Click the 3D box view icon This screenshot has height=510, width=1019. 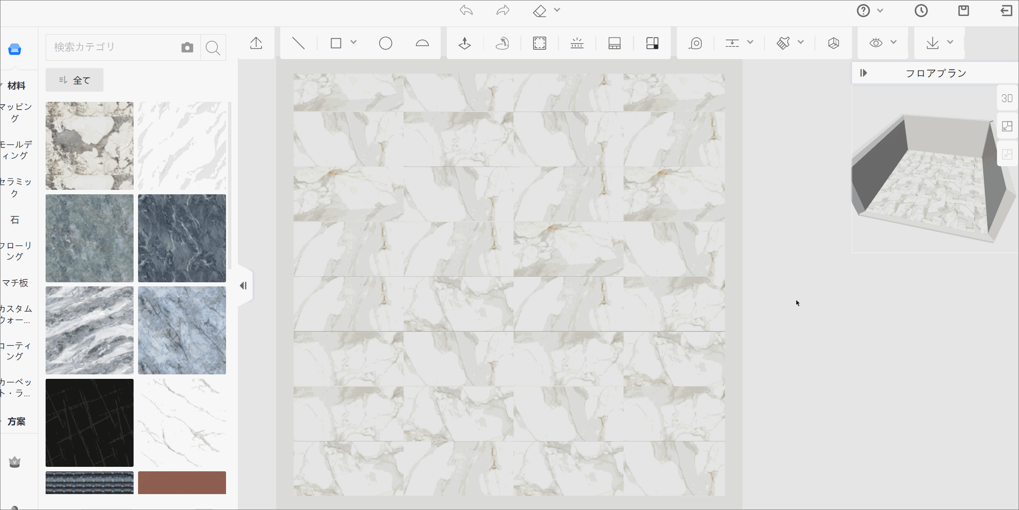point(834,43)
